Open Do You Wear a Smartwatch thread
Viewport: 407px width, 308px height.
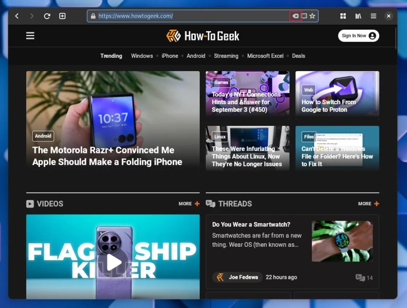[251, 225]
